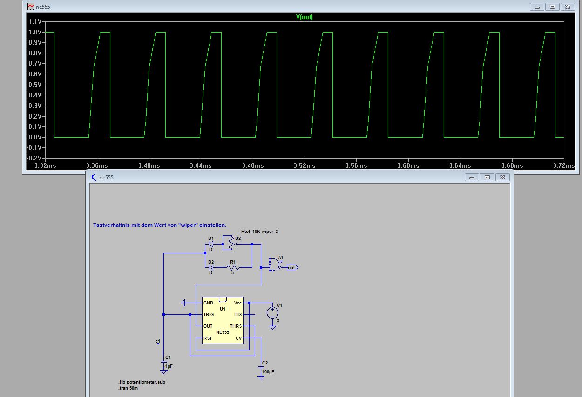Click the NE555 chip part name
Image resolution: width=582 pixels, height=397 pixels.
coord(223,332)
